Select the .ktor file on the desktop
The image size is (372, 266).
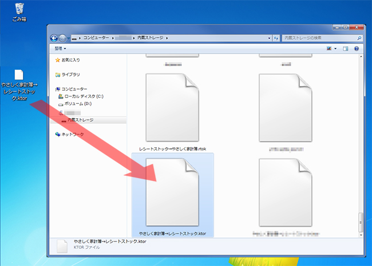pyautogui.click(x=19, y=85)
